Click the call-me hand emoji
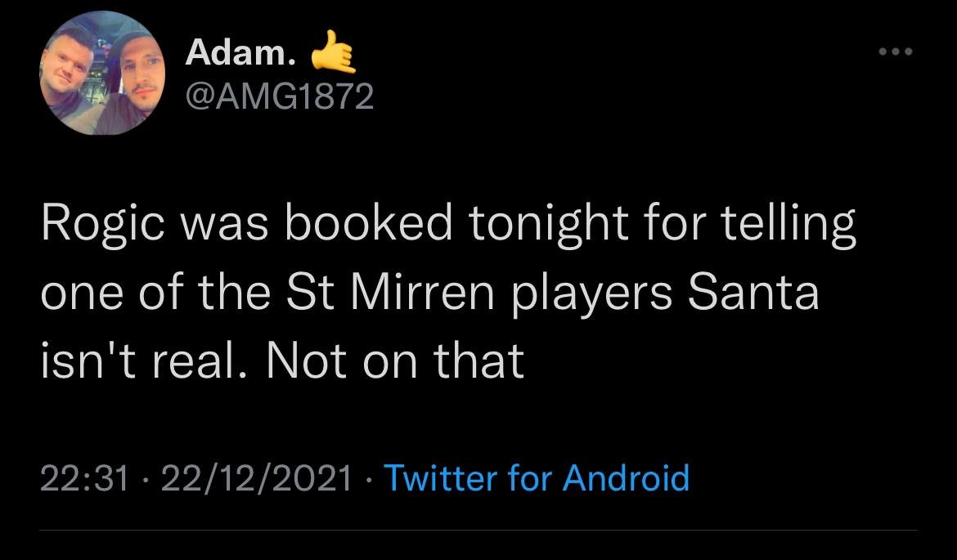This screenshot has height=560, width=957. [333, 53]
